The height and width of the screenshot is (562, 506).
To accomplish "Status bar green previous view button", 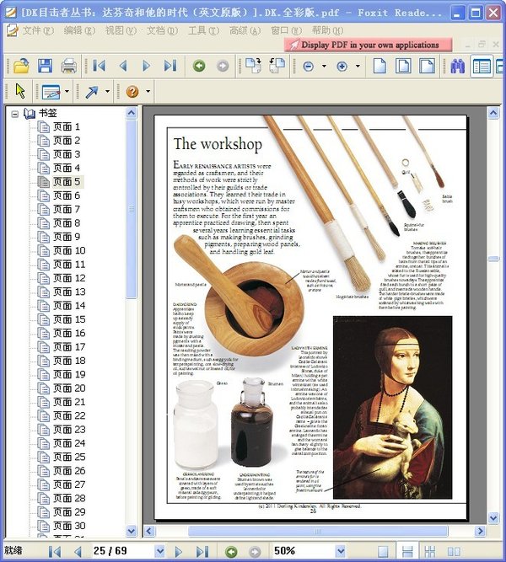I will tap(231, 552).
